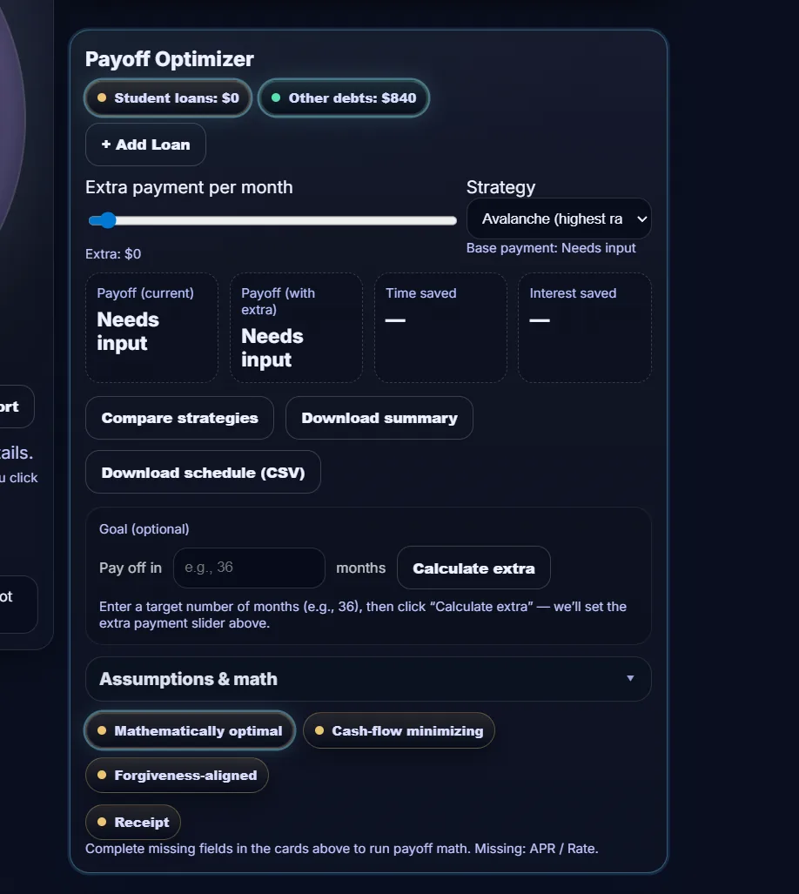Click the chevron on the Strategy combo box

pyautogui.click(x=640, y=218)
